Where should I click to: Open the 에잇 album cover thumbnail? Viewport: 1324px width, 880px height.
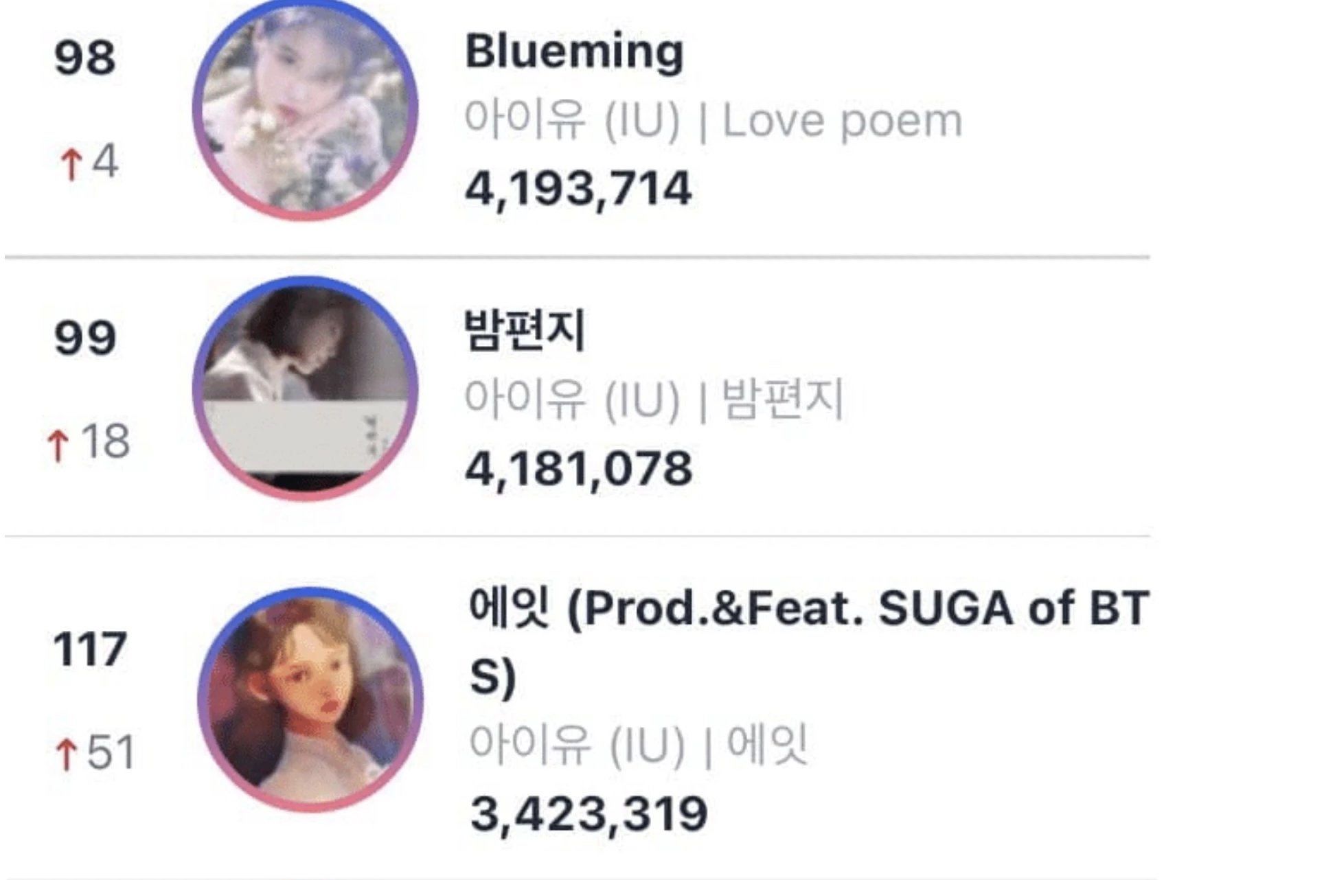(x=310, y=699)
